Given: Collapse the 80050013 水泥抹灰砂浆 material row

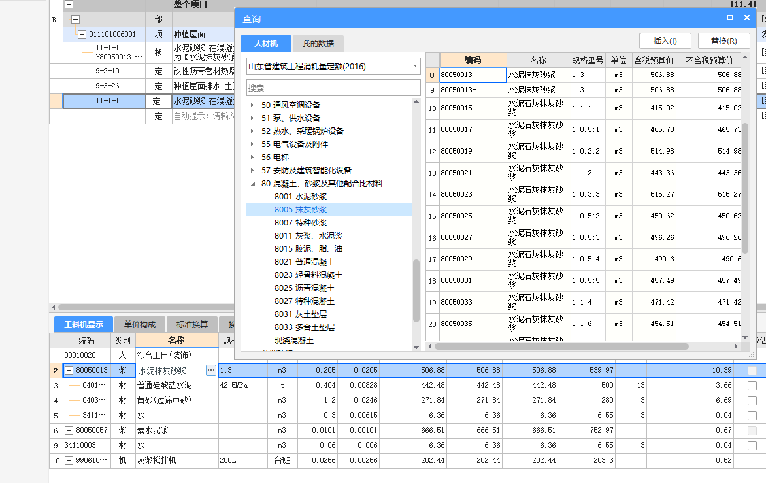Looking at the screenshot, I should (69, 370).
